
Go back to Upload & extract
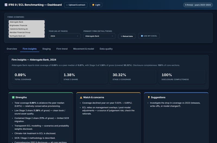pos(76,5)
